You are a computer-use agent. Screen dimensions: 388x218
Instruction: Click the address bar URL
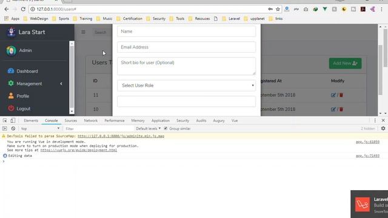coord(56,9)
